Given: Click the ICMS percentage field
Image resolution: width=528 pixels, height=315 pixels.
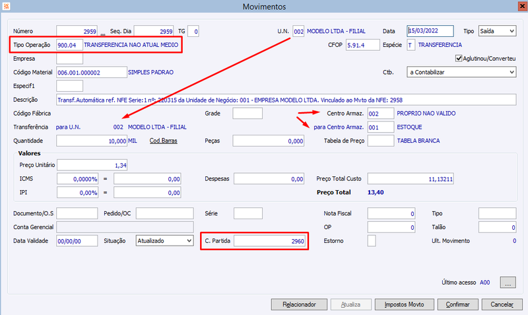Looking at the screenshot, I should pyautogui.click(x=77, y=179).
